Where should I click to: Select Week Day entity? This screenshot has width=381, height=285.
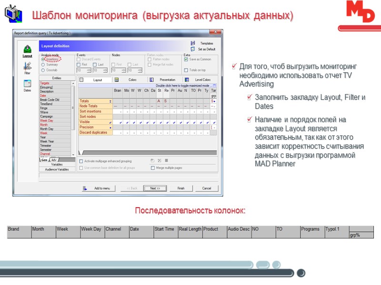(55, 121)
